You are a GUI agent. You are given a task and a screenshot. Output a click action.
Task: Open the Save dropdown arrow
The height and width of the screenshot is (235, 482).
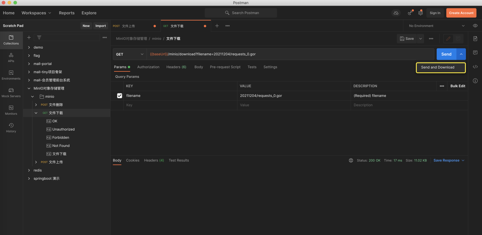coord(420,39)
